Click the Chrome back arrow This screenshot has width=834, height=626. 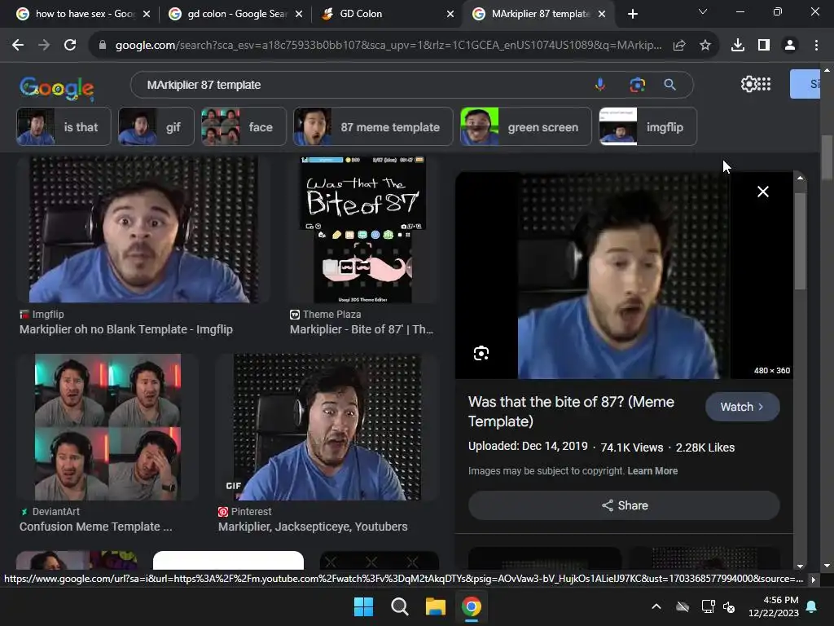[18, 46]
